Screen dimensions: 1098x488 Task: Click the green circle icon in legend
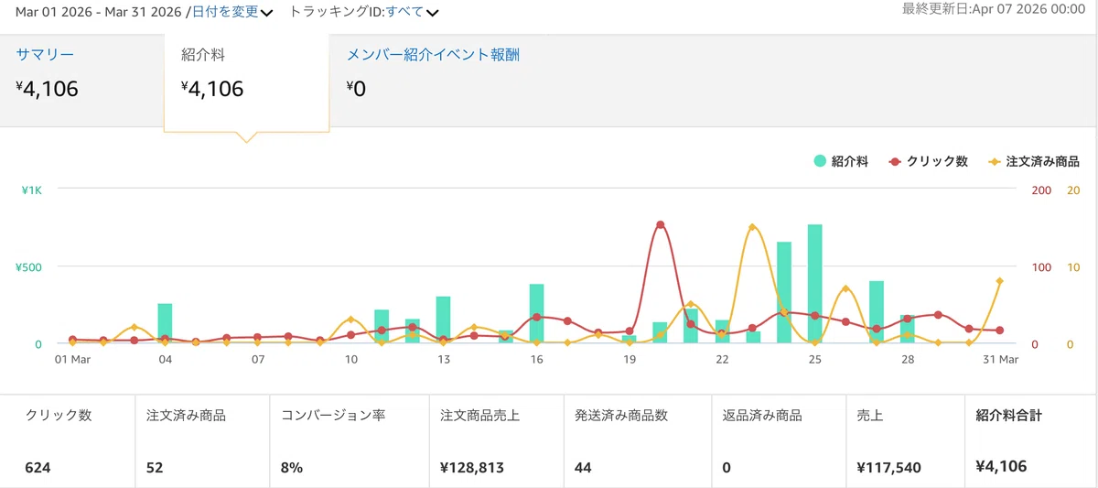pyautogui.click(x=819, y=161)
